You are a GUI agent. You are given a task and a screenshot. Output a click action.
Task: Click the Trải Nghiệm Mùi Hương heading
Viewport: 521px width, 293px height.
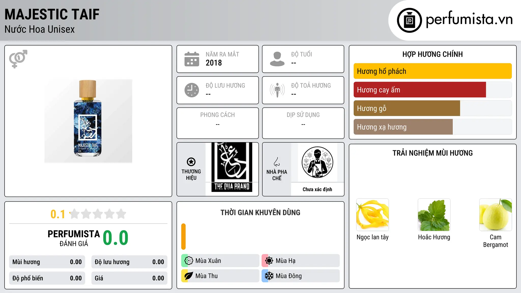[432, 153]
